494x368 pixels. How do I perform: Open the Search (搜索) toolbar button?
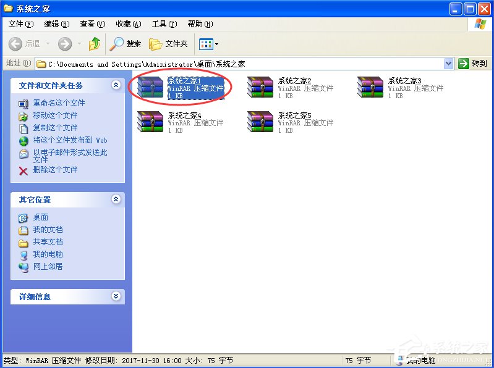pyautogui.click(x=126, y=44)
